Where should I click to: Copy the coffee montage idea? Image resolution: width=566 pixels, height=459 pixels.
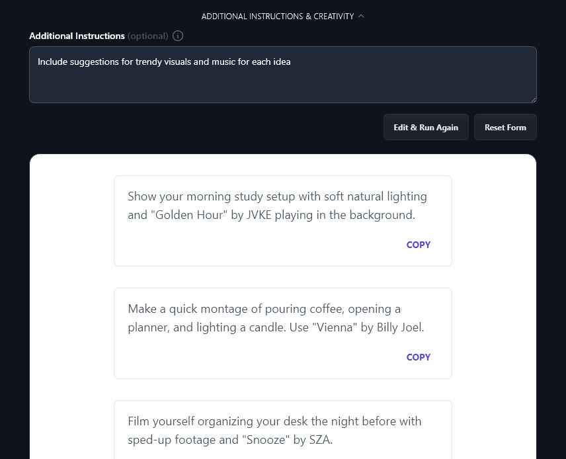(418, 357)
